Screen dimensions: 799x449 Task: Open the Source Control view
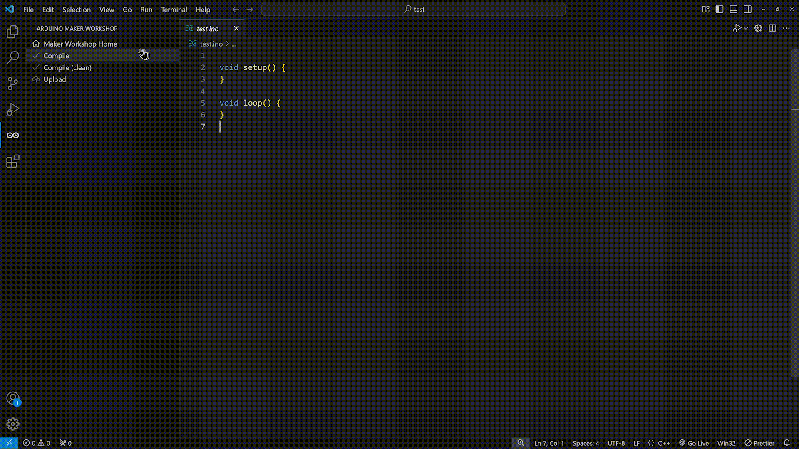[x=13, y=84]
